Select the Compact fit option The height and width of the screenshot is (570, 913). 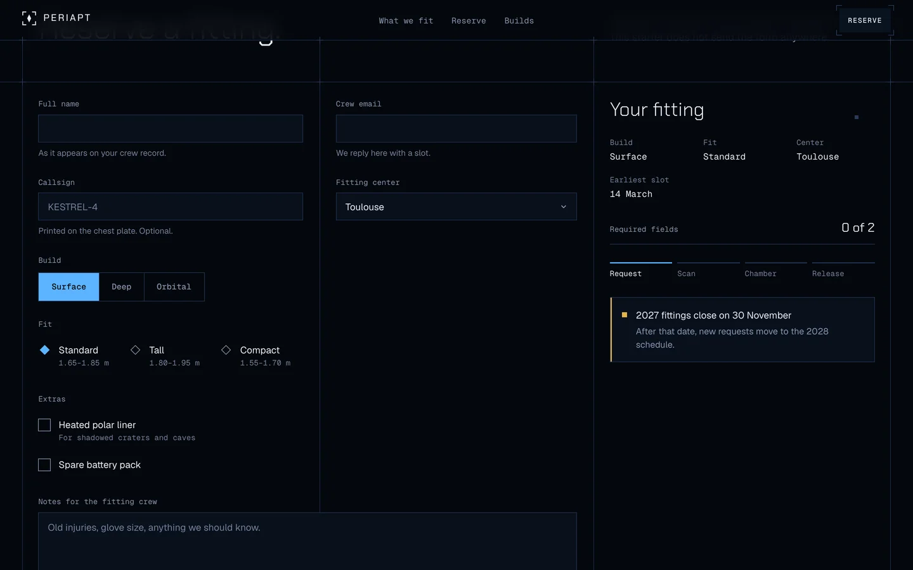pos(256,356)
